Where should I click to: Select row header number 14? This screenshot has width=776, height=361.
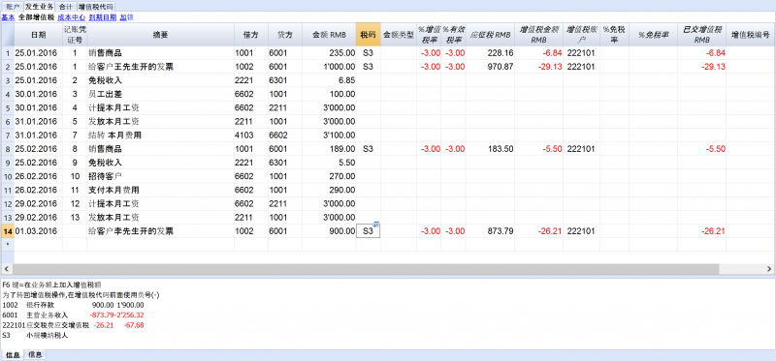click(8, 230)
